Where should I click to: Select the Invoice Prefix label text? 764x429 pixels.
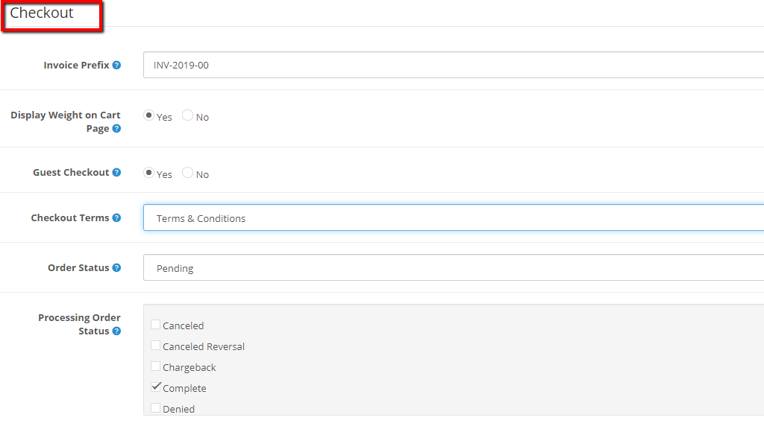(77, 66)
